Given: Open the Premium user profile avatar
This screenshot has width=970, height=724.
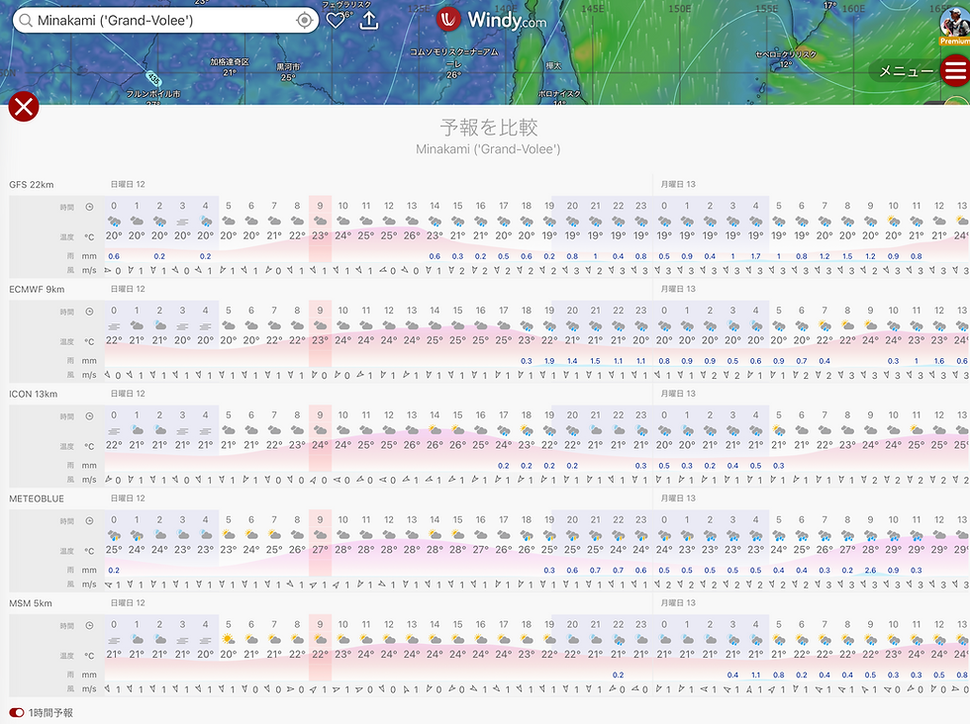Looking at the screenshot, I should (x=955, y=25).
